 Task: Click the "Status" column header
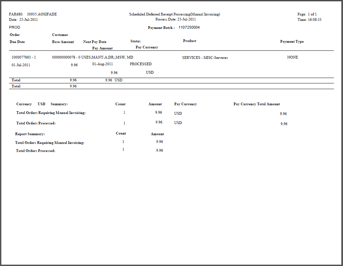click(135, 41)
